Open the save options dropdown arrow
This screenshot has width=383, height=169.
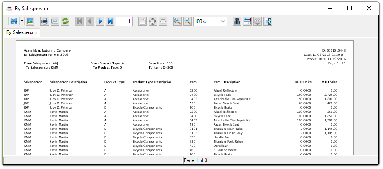pos(22,21)
